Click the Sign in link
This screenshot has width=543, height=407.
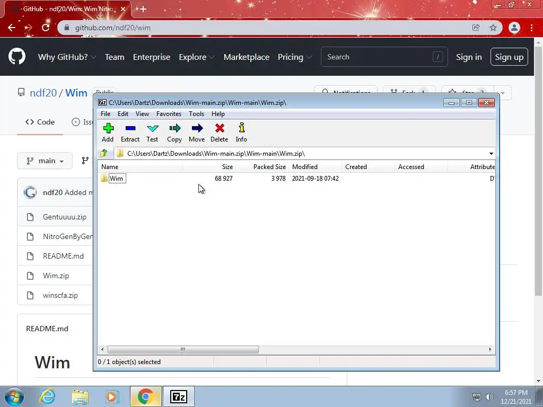pyautogui.click(x=469, y=57)
